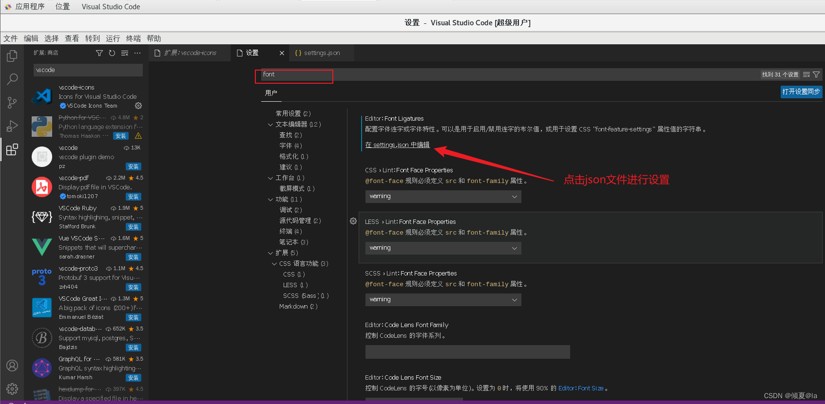Install the VSCode Ruby extension
The image size is (825, 404).
tap(133, 227)
